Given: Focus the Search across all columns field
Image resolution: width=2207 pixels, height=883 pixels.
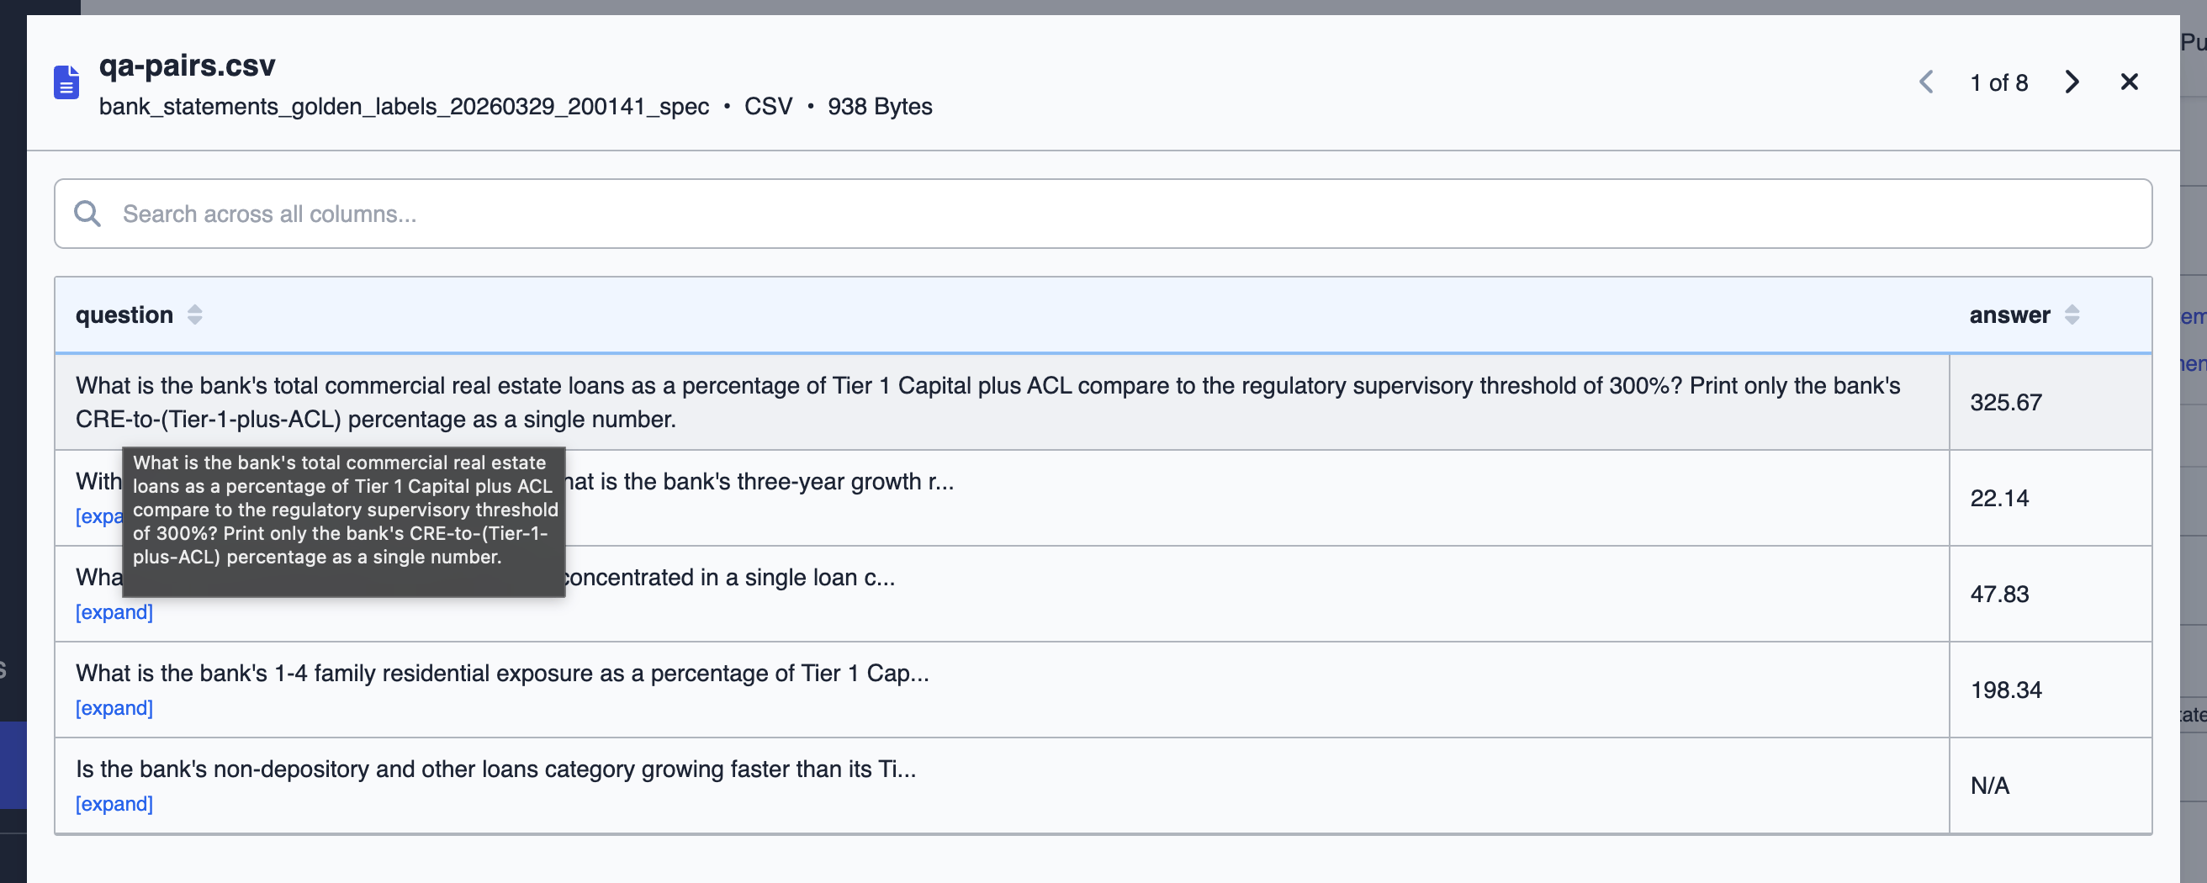Looking at the screenshot, I should 1103,214.
